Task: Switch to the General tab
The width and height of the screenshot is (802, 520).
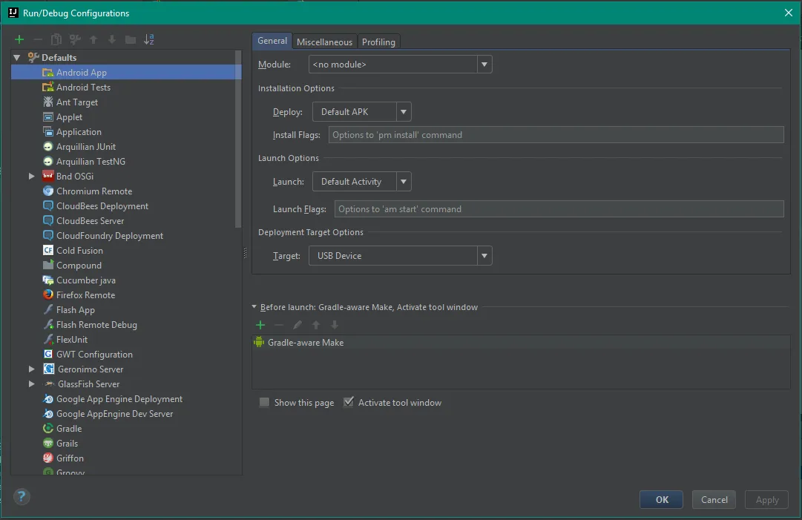Action: coord(272,41)
